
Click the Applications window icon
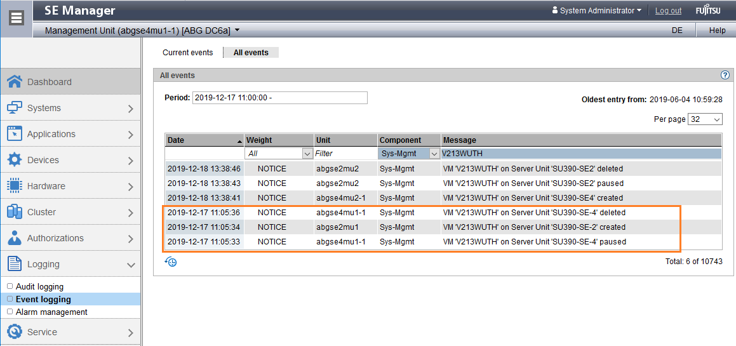pyautogui.click(x=15, y=134)
